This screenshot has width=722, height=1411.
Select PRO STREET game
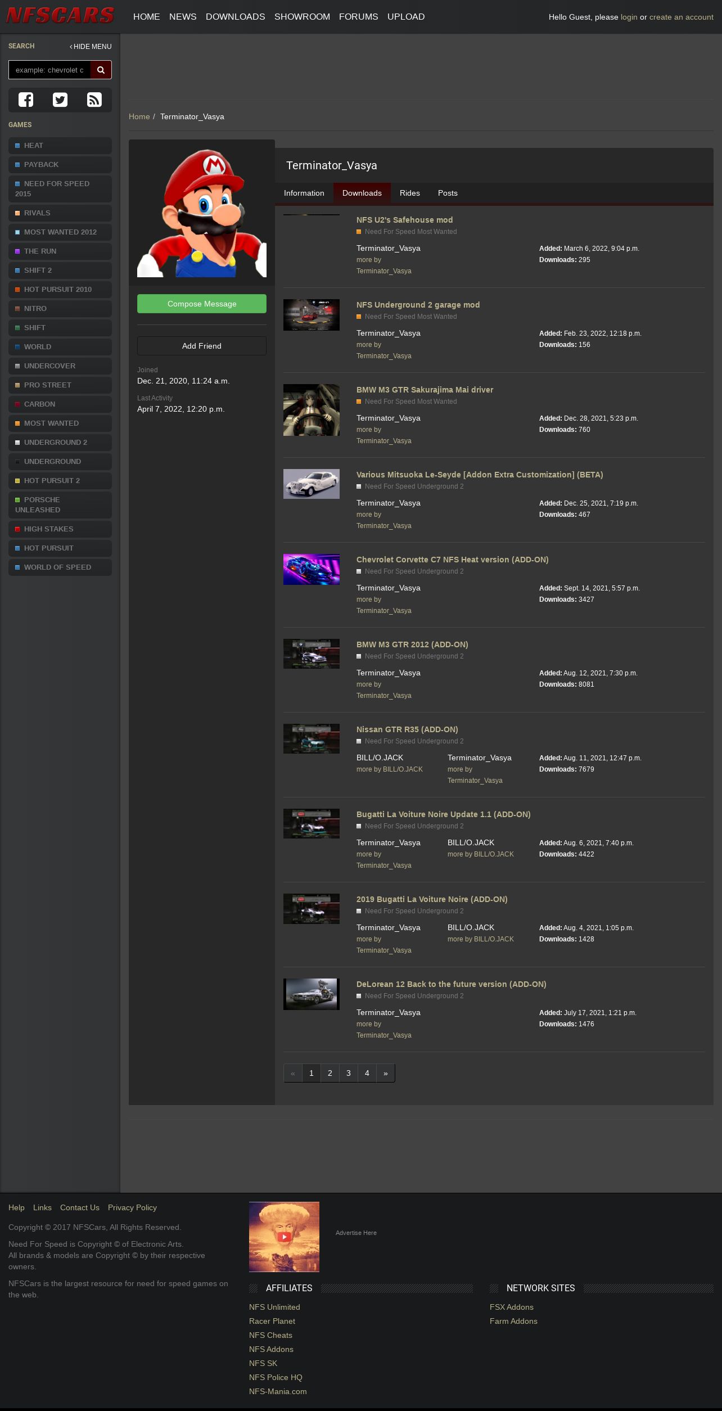(60, 385)
